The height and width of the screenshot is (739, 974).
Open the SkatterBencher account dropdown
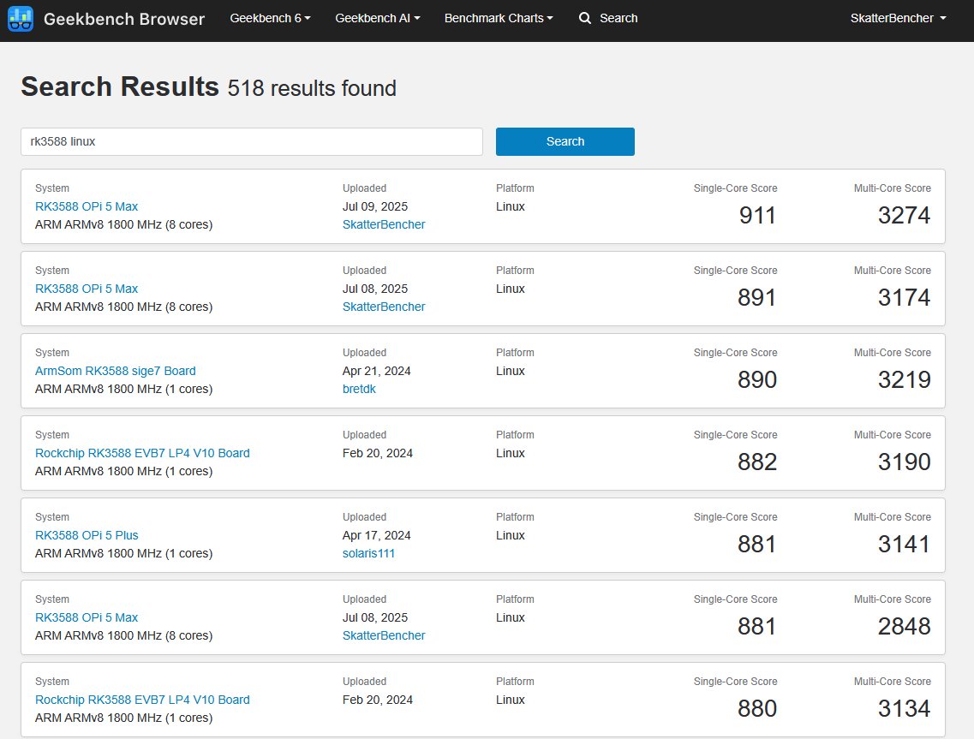(x=899, y=18)
